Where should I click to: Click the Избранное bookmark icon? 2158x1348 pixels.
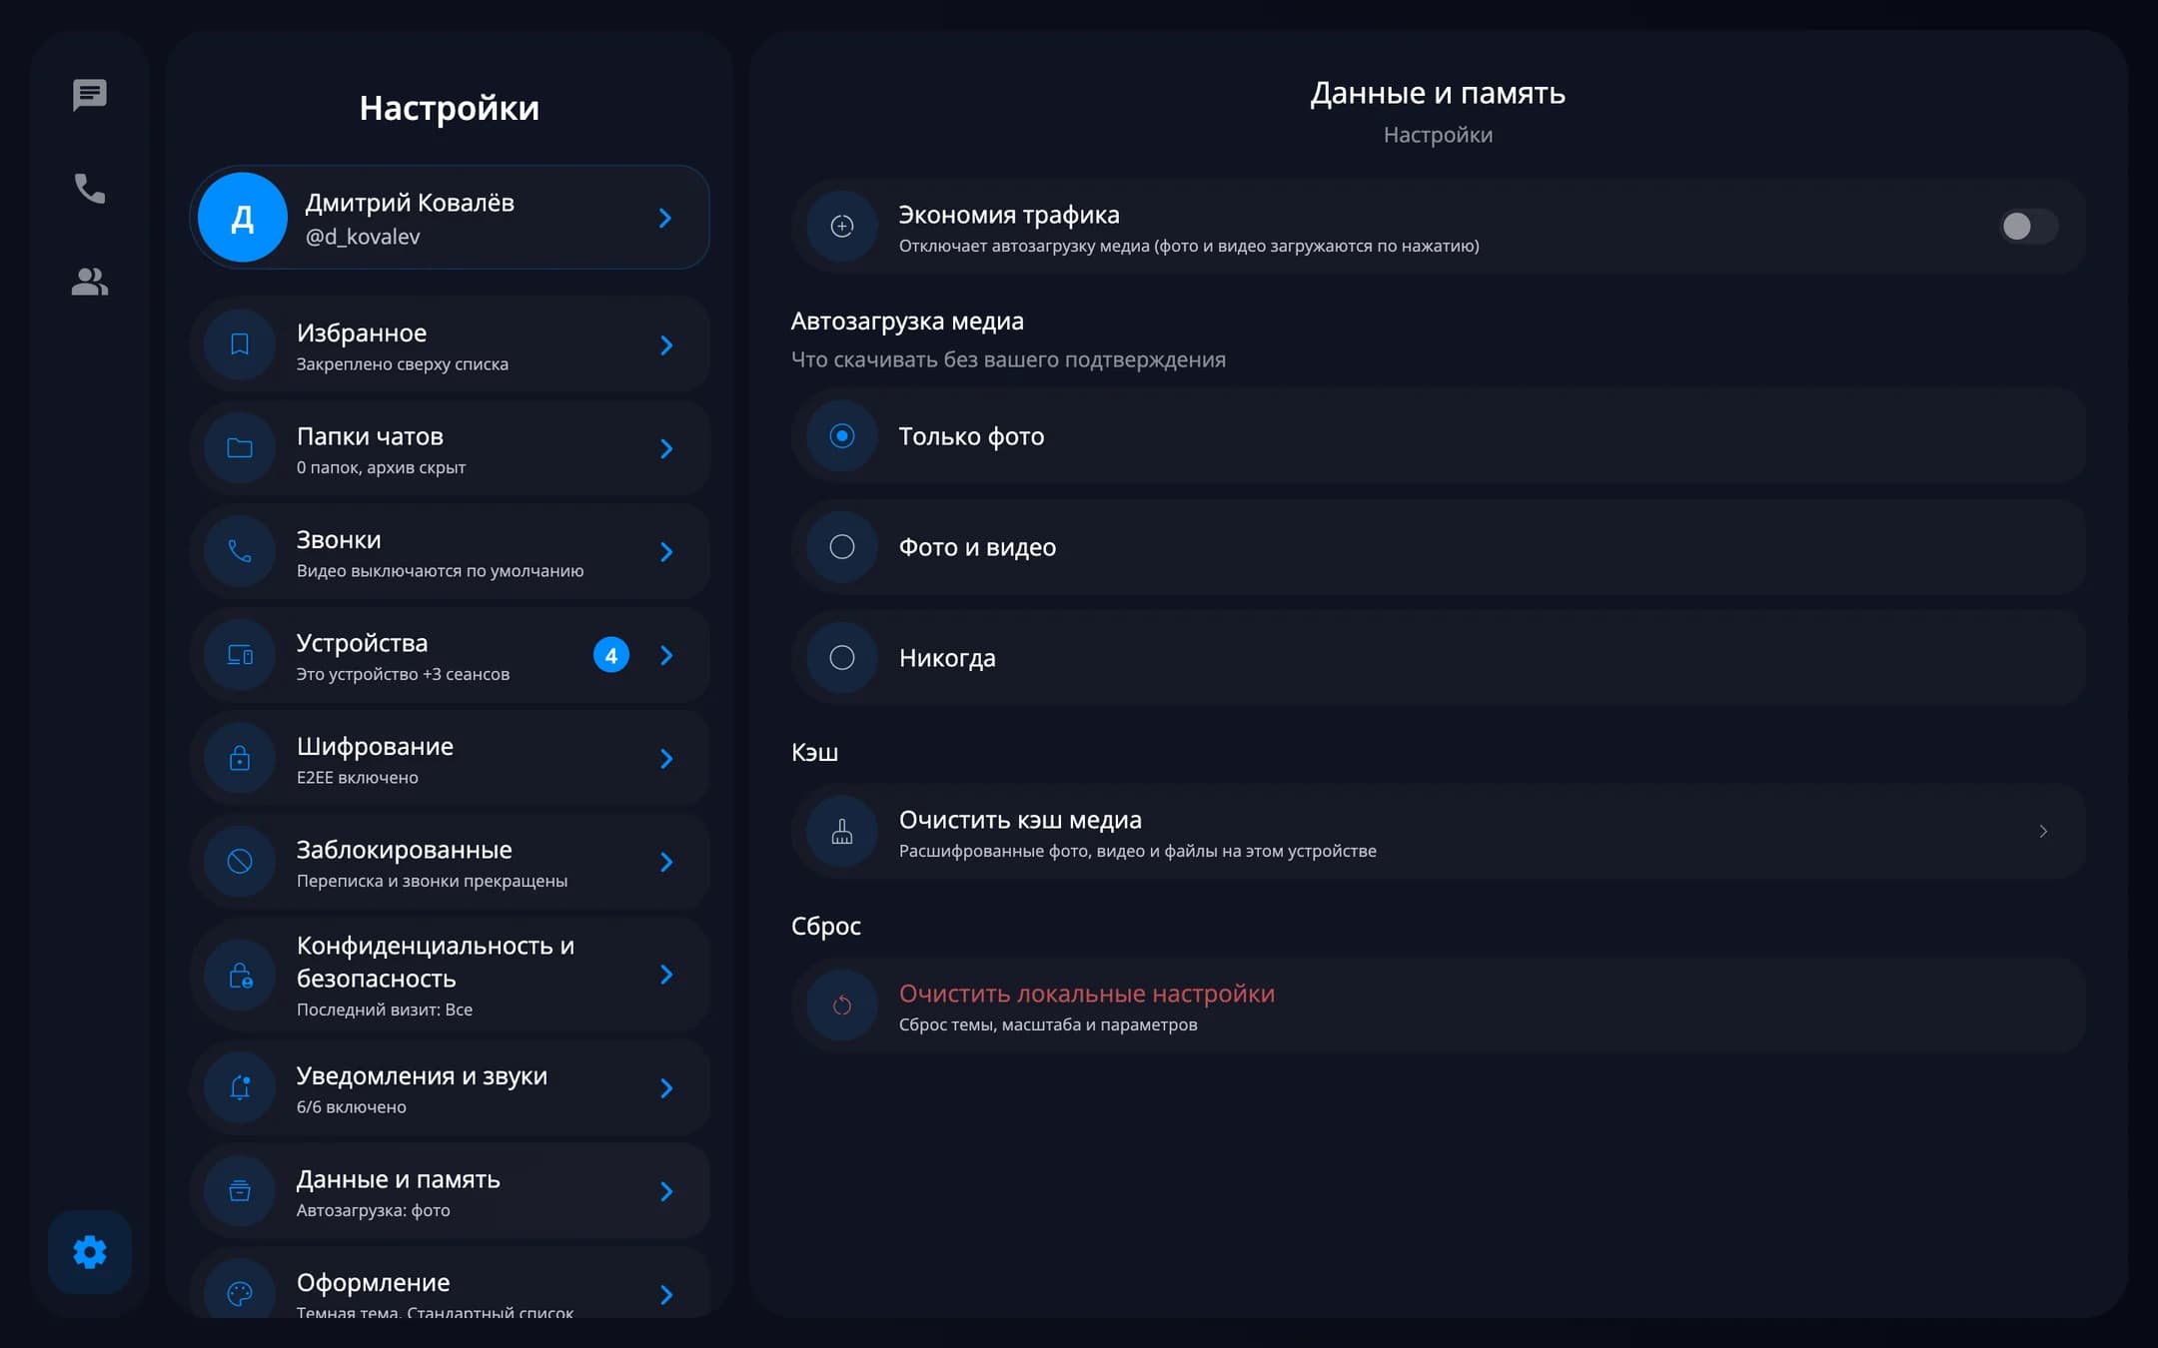coord(240,344)
